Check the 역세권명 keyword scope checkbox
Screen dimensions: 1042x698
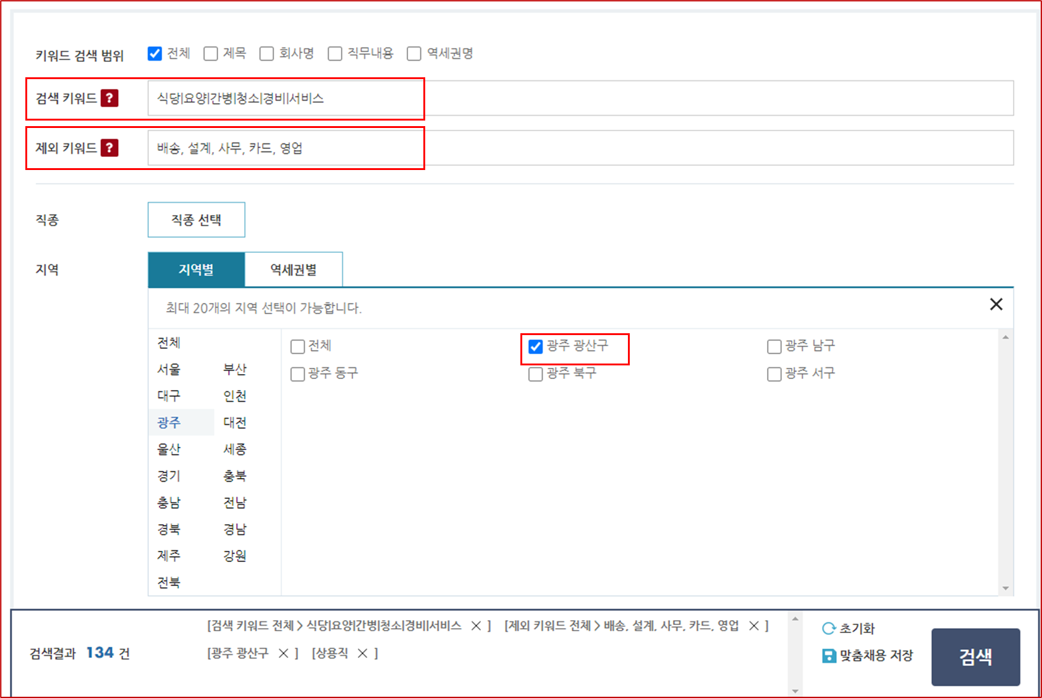pyautogui.click(x=414, y=54)
